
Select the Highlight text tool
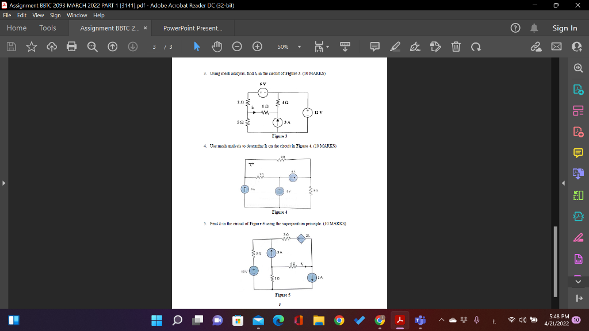click(396, 47)
